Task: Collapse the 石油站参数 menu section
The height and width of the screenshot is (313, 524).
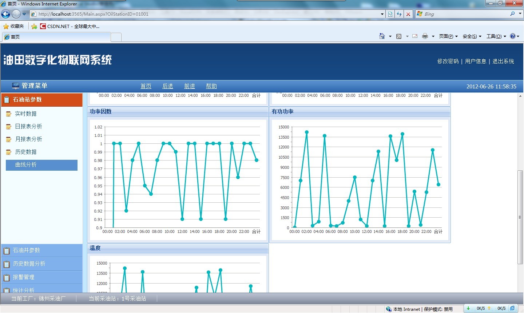Action: tap(42, 99)
